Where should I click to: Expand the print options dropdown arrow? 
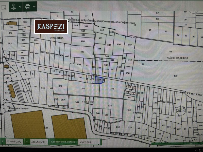coord(34,7)
